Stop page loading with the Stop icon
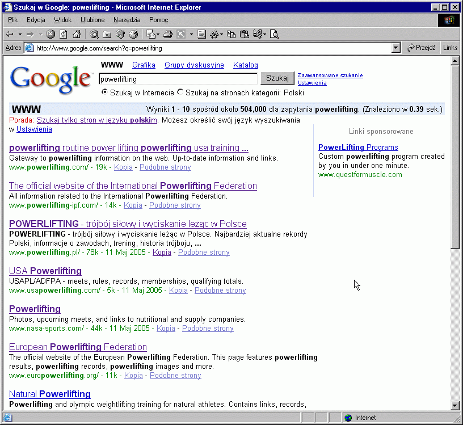This screenshot has width=463, height=425. pyautogui.click(x=50, y=34)
